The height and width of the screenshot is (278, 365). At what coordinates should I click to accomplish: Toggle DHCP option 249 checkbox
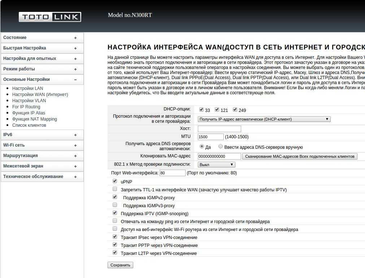pyautogui.click(x=235, y=110)
